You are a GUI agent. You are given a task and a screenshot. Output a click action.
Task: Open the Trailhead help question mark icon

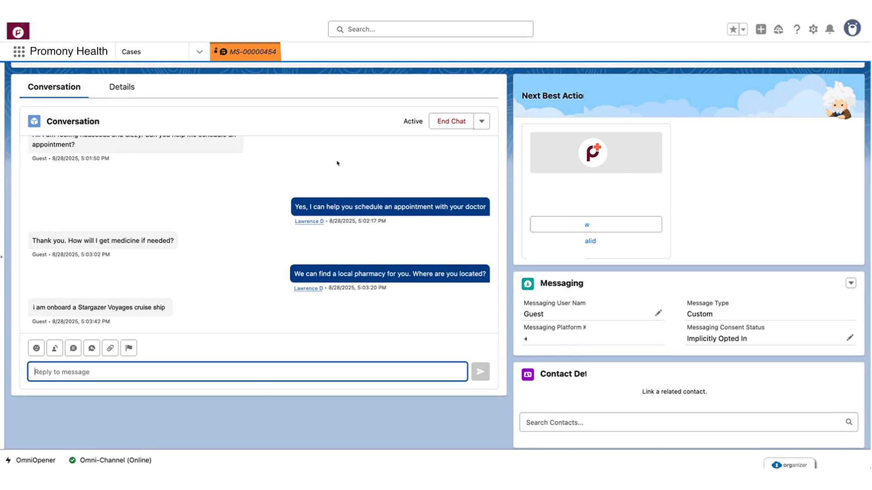tap(797, 29)
